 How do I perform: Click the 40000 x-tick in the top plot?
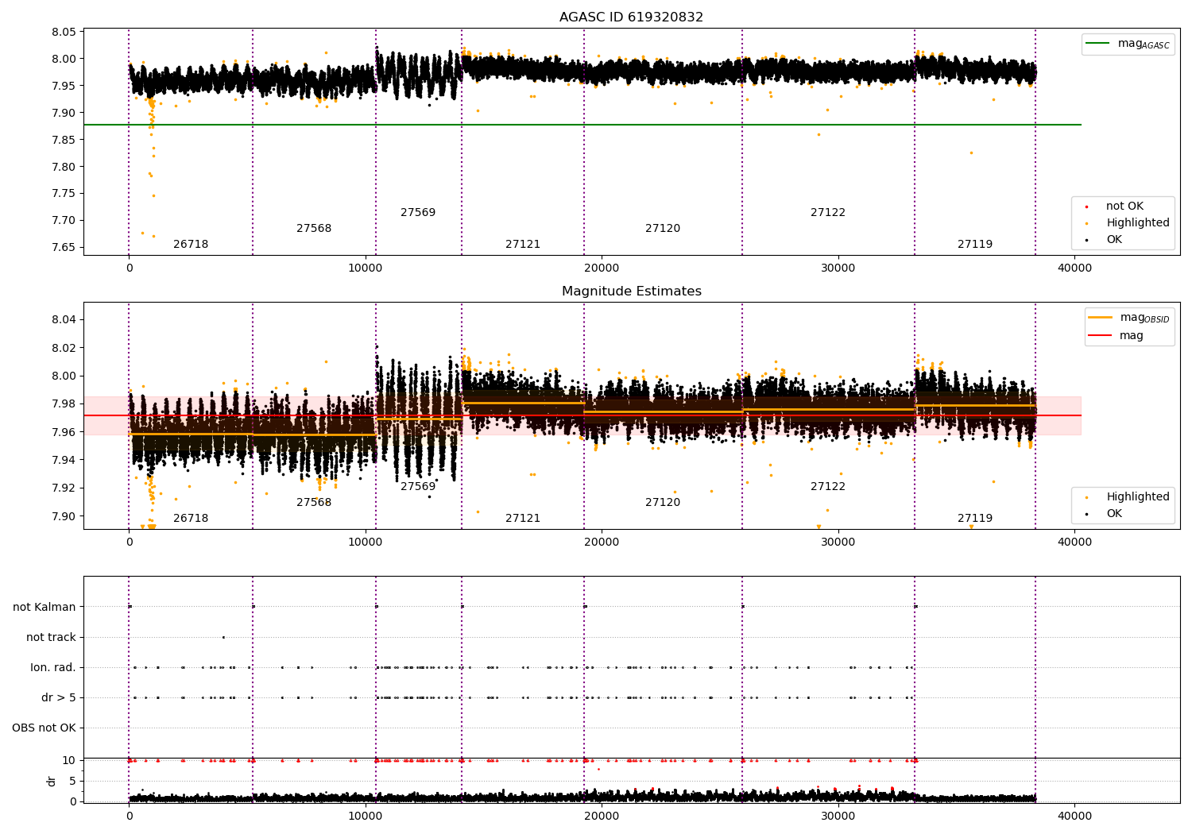[x=1074, y=268]
